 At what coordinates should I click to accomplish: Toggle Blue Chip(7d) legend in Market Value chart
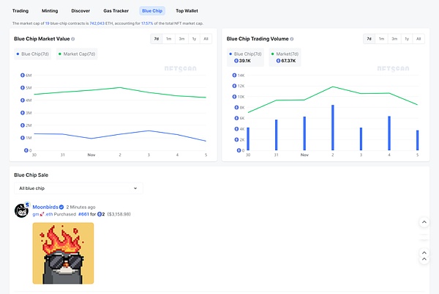click(x=35, y=54)
